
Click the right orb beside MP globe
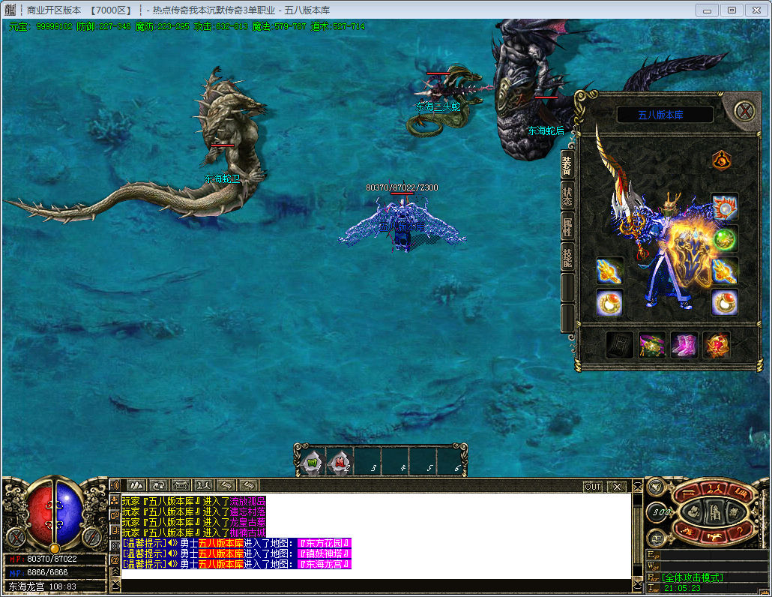click(92, 537)
